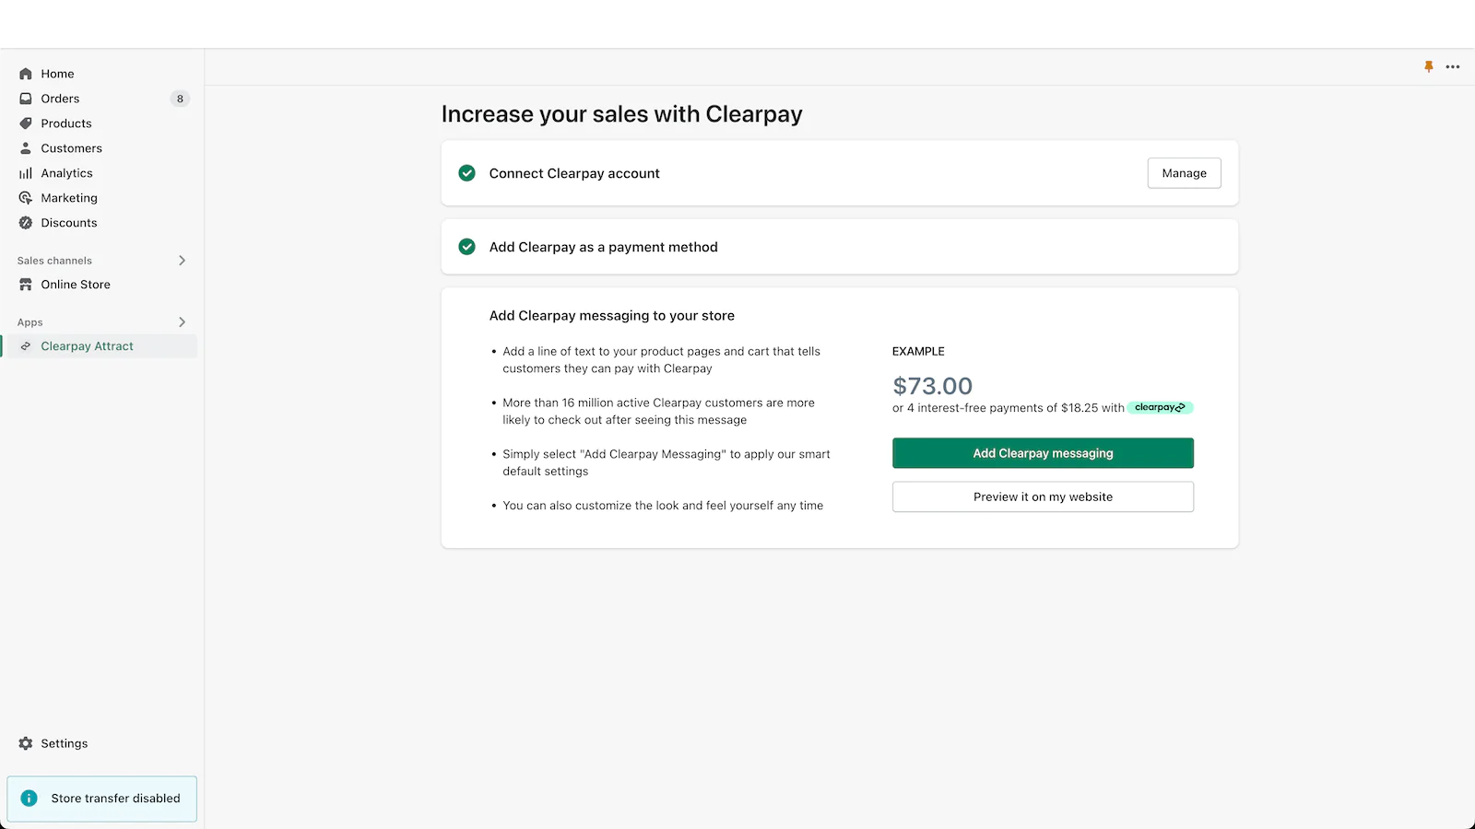Click the Discounts badge icon
The width and height of the screenshot is (1475, 829).
26,223
